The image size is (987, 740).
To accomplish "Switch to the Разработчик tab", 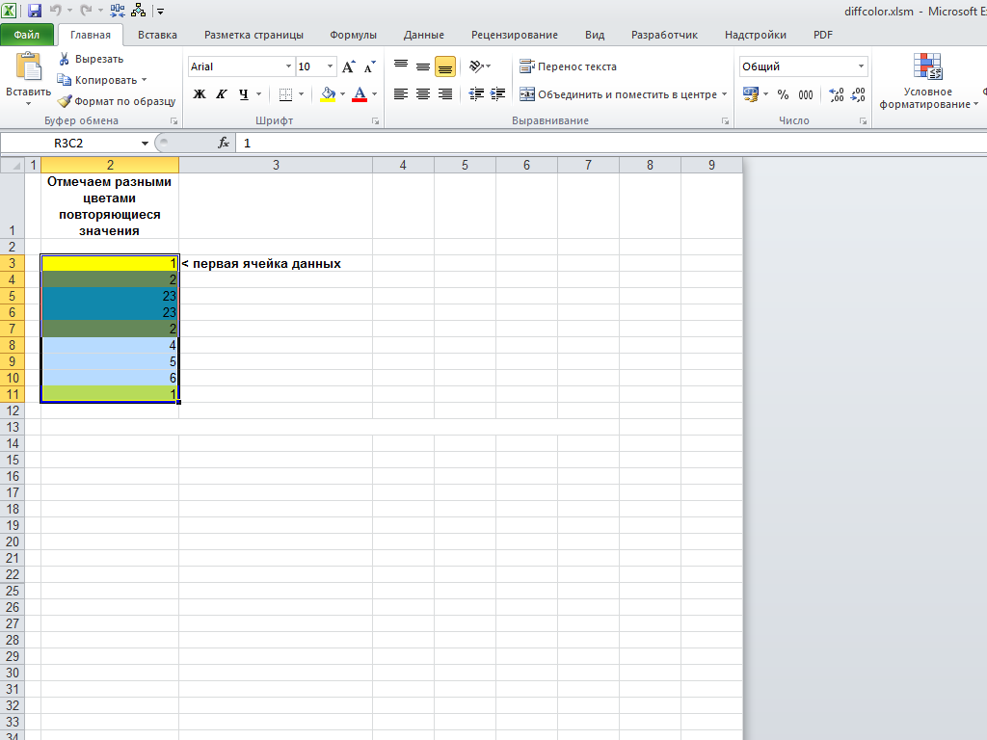I will [664, 35].
